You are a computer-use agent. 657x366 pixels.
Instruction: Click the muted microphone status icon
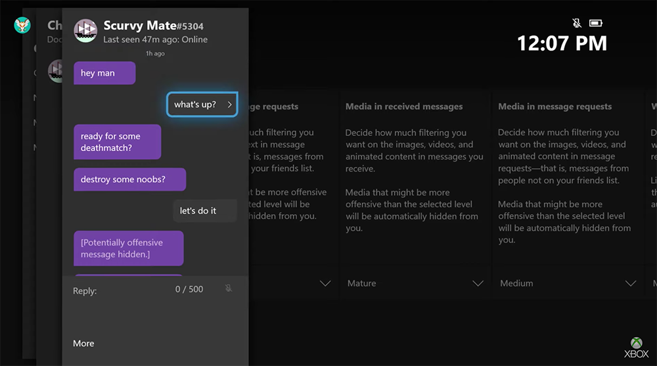(577, 22)
